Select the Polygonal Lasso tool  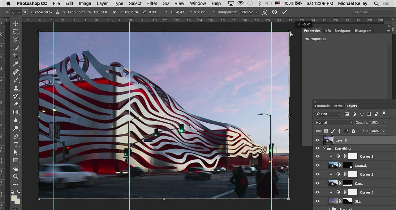click(16, 40)
